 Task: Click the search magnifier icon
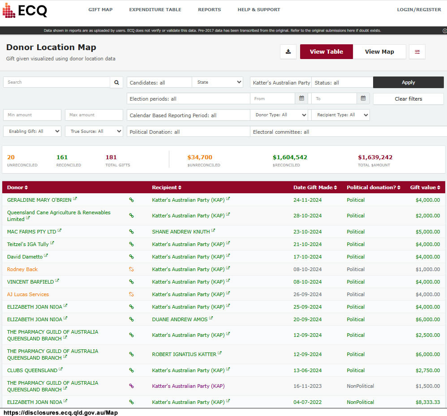pos(116,82)
